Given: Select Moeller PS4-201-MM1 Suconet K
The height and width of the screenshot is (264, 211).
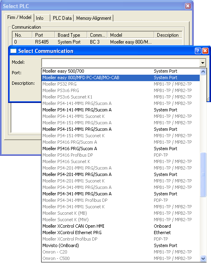Looking at the screenshot, I should pyautogui.click(x=121, y=181).
